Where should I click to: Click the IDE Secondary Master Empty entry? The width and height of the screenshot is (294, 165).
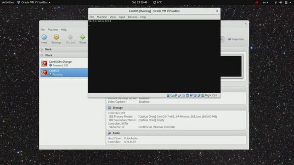pyautogui.click(x=151, y=120)
